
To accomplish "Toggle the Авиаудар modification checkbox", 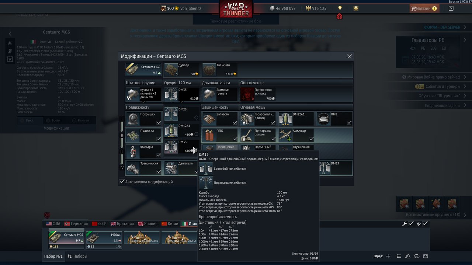I will tap(311, 139).
